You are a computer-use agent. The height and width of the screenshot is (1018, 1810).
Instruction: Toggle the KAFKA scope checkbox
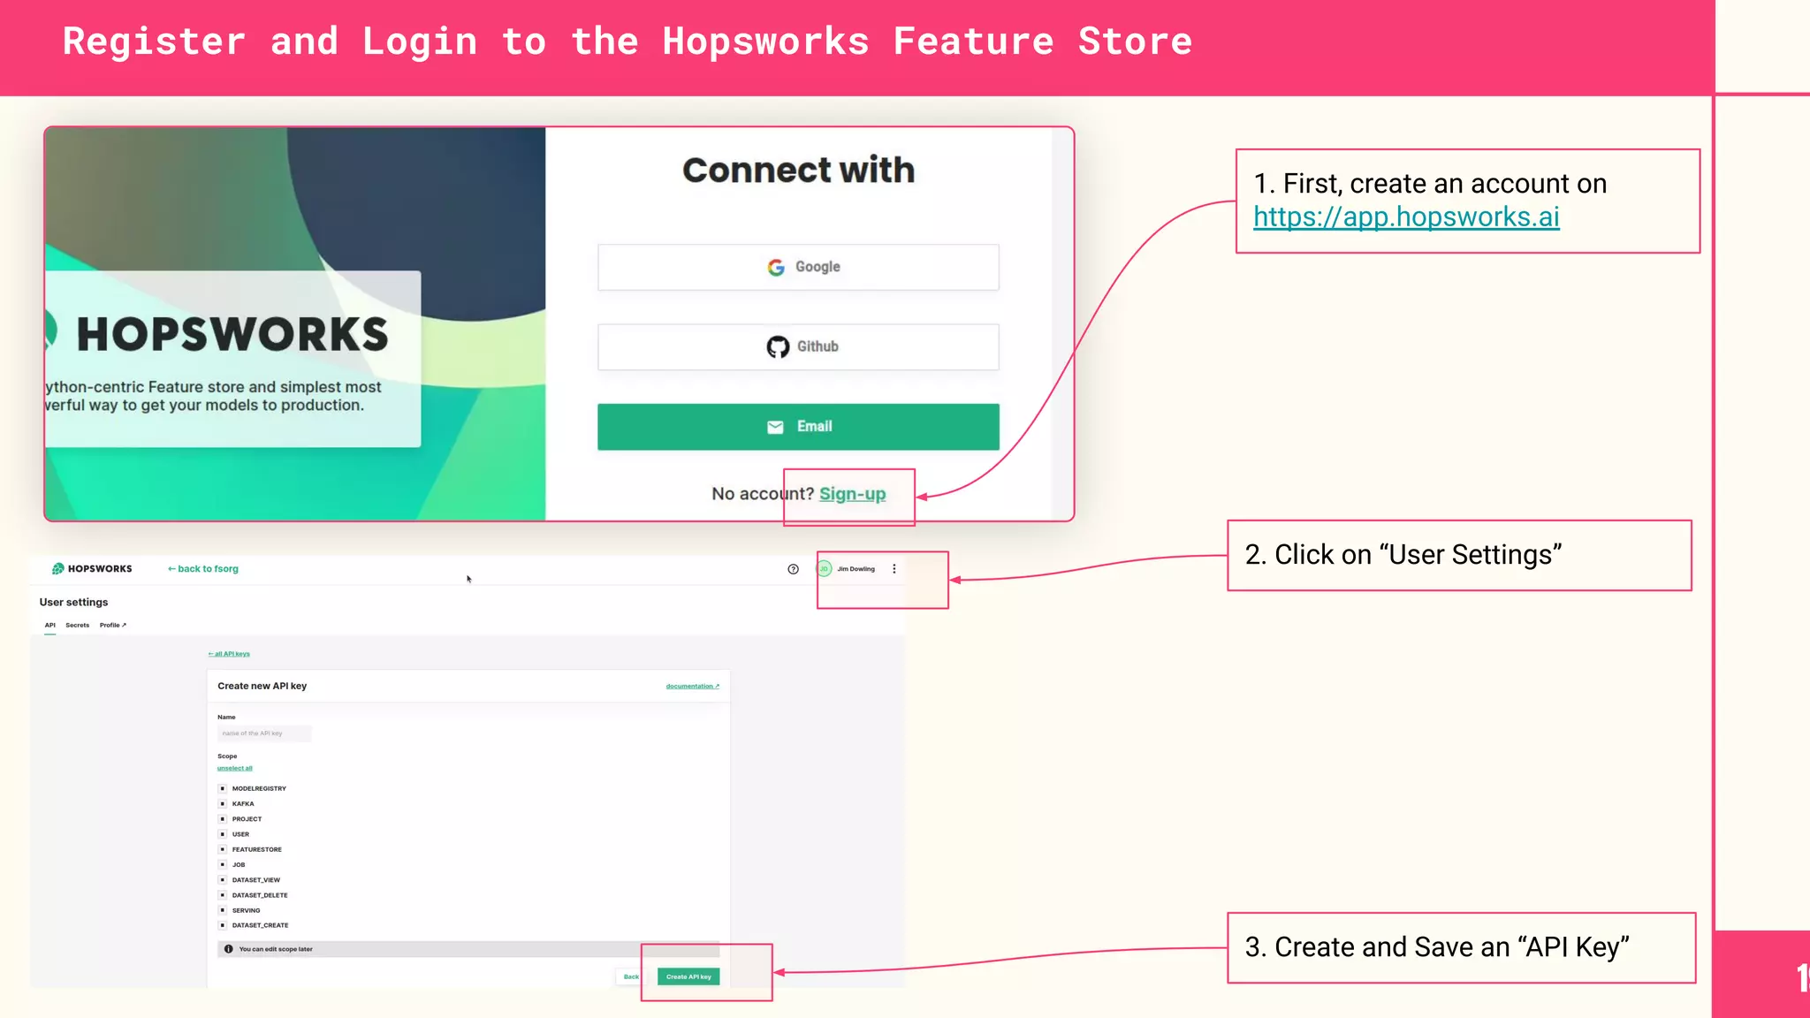223,803
